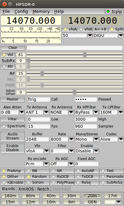Toggle the Dither light button

(x=13, y=177)
